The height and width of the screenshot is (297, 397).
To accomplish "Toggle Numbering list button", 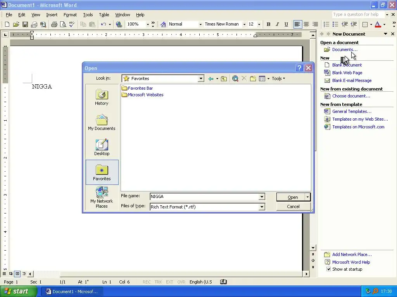I will pos(326,24).
